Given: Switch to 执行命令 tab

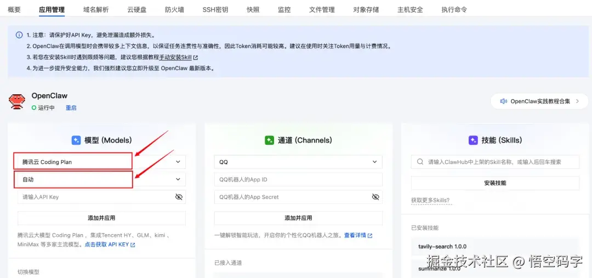Looking at the screenshot, I should 454,10.
